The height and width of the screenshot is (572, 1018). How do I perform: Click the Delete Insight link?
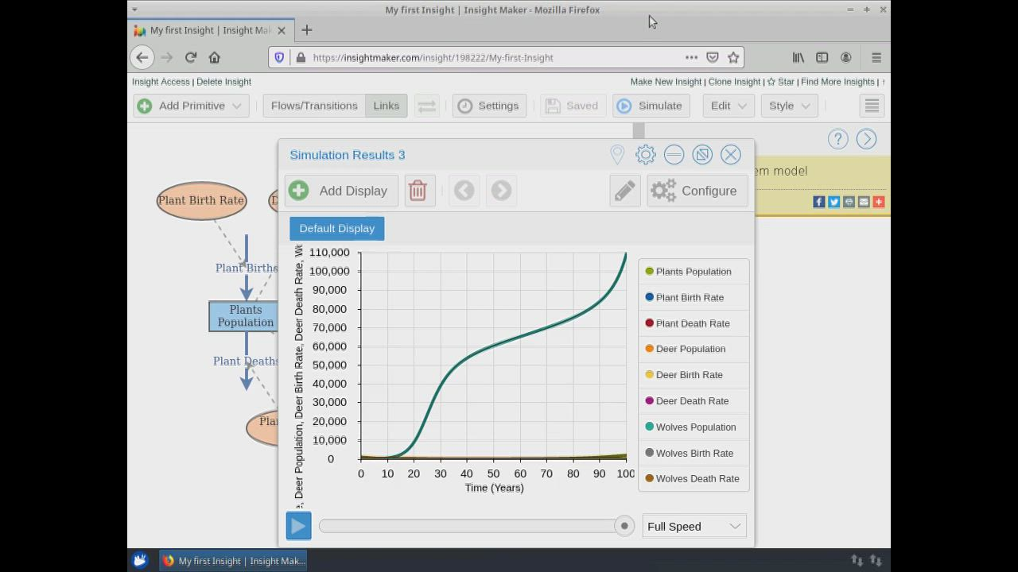tap(223, 82)
